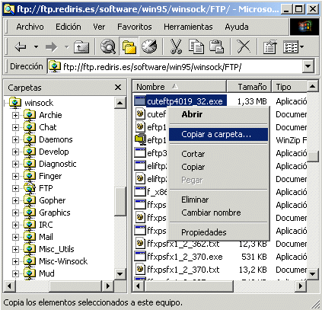Click the ffxpsfx1_2_362.txt document icon
Viewport: 322px width, 310px height.
tap(139, 244)
